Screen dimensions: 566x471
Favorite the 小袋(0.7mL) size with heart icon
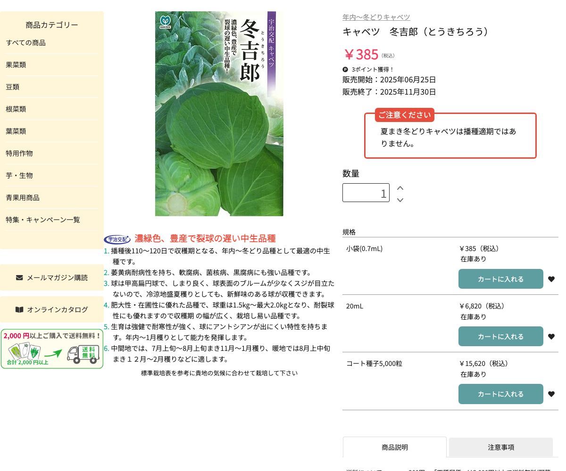pos(551,279)
